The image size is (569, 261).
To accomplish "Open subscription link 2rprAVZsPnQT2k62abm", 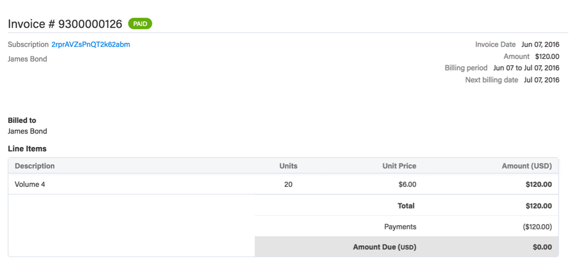I will [91, 44].
